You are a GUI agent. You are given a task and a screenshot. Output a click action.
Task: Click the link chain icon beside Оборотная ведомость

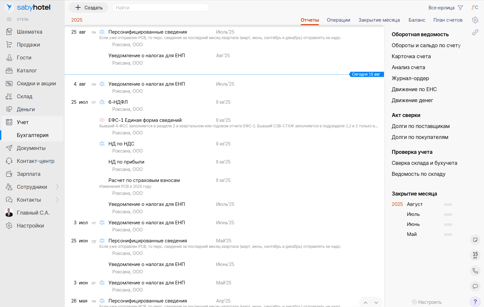click(475, 32)
